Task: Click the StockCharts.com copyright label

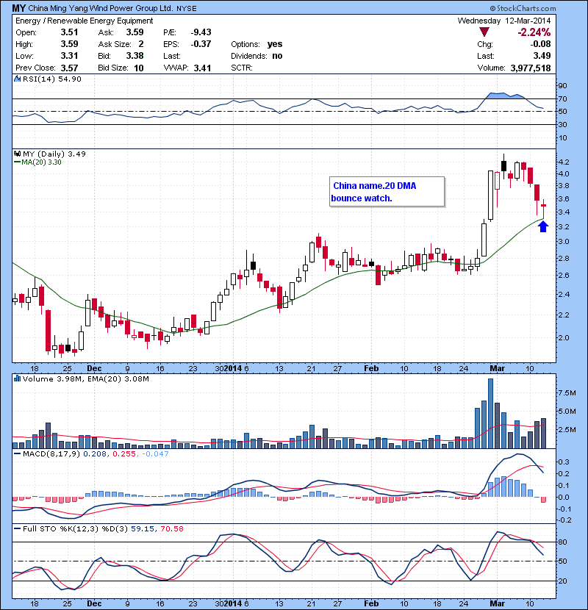Action: (523, 8)
